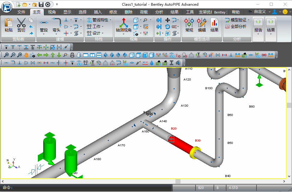Click the zoom out magnifier toolbar icon
Viewport: 292px width, 192px height.
pyautogui.click(x=13, y=55)
